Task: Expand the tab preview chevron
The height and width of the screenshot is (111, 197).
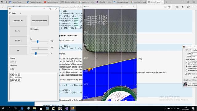Action: (171, 2)
